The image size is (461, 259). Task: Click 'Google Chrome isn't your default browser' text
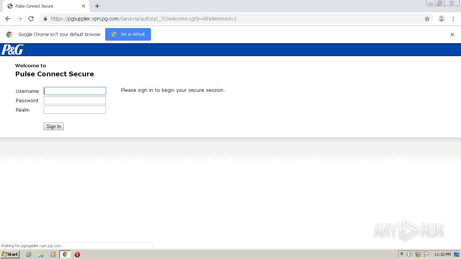pyautogui.click(x=59, y=35)
